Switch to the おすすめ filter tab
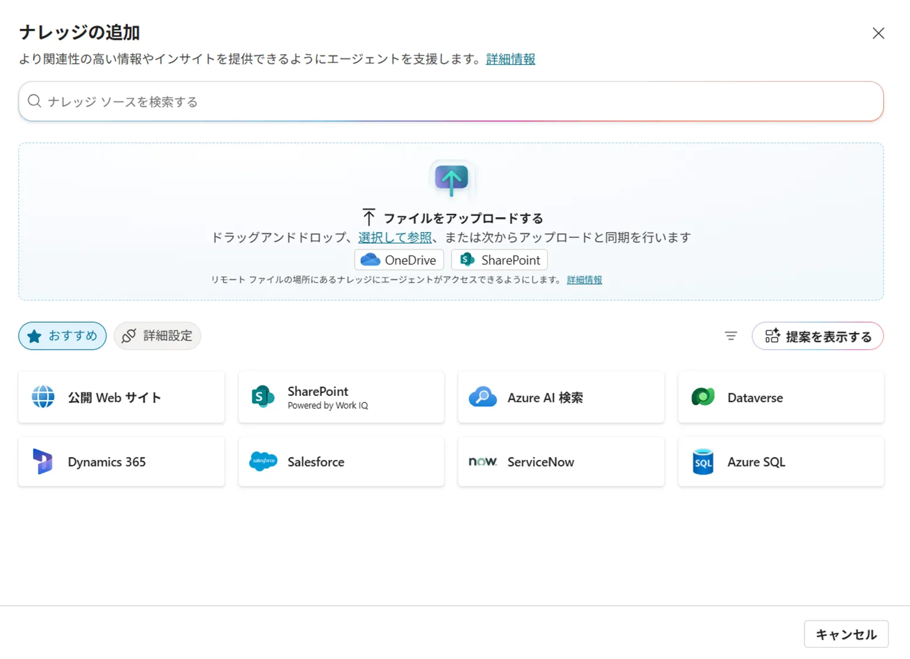 pyautogui.click(x=62, y=336)
